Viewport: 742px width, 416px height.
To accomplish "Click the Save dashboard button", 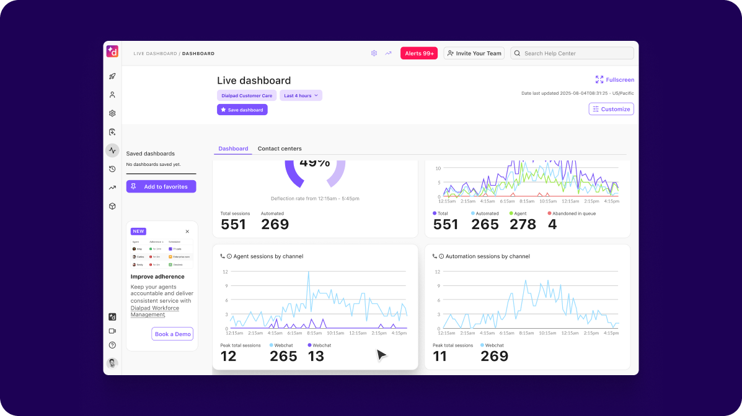I will [242, 110].
